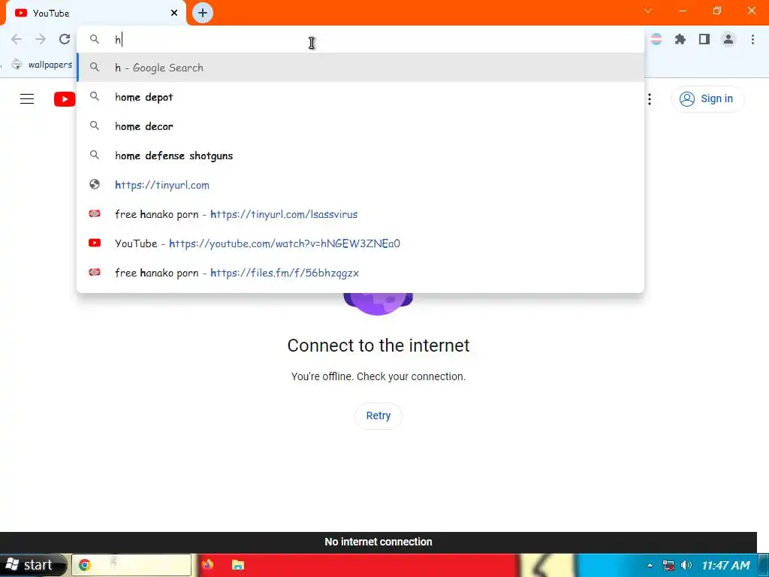Click the browser back arrow

17,39
